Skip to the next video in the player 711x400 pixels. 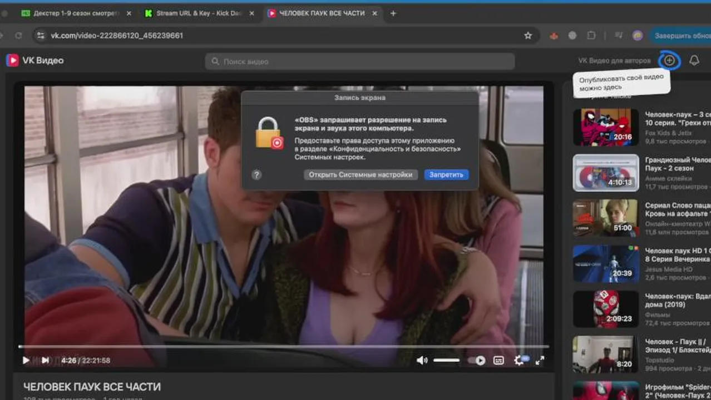(45, 360)
